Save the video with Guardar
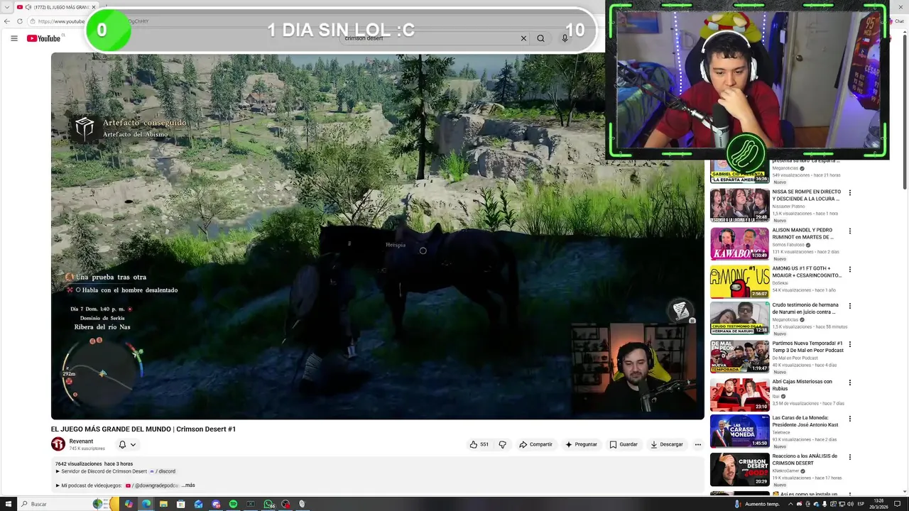 (624, 444)
